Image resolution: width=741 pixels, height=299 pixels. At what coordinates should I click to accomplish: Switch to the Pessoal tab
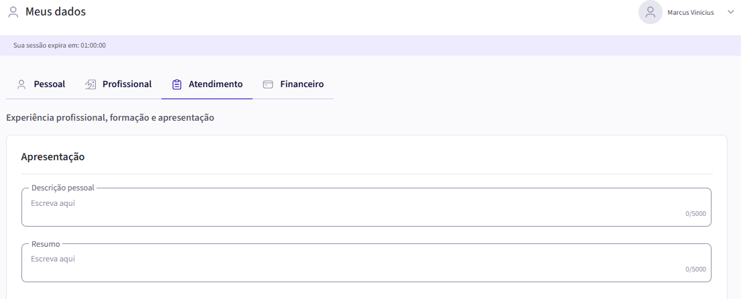point(49,84)
